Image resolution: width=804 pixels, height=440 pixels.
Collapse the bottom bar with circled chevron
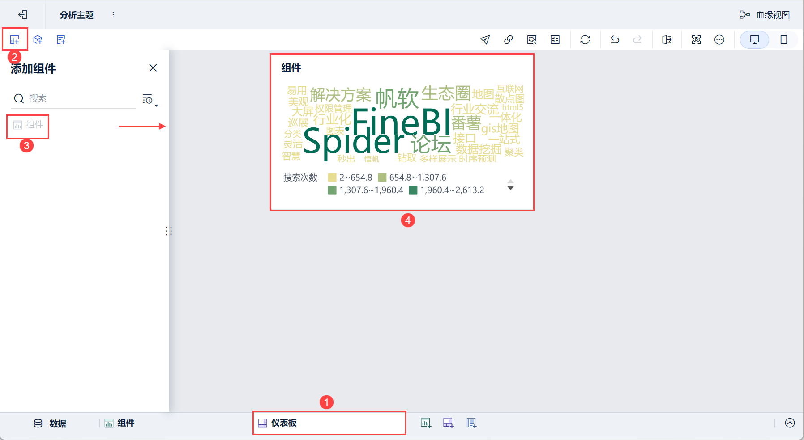point(790,423)
